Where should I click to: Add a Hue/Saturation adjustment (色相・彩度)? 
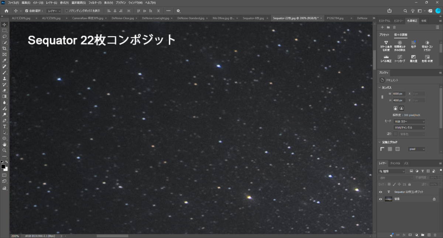[427, 59]
